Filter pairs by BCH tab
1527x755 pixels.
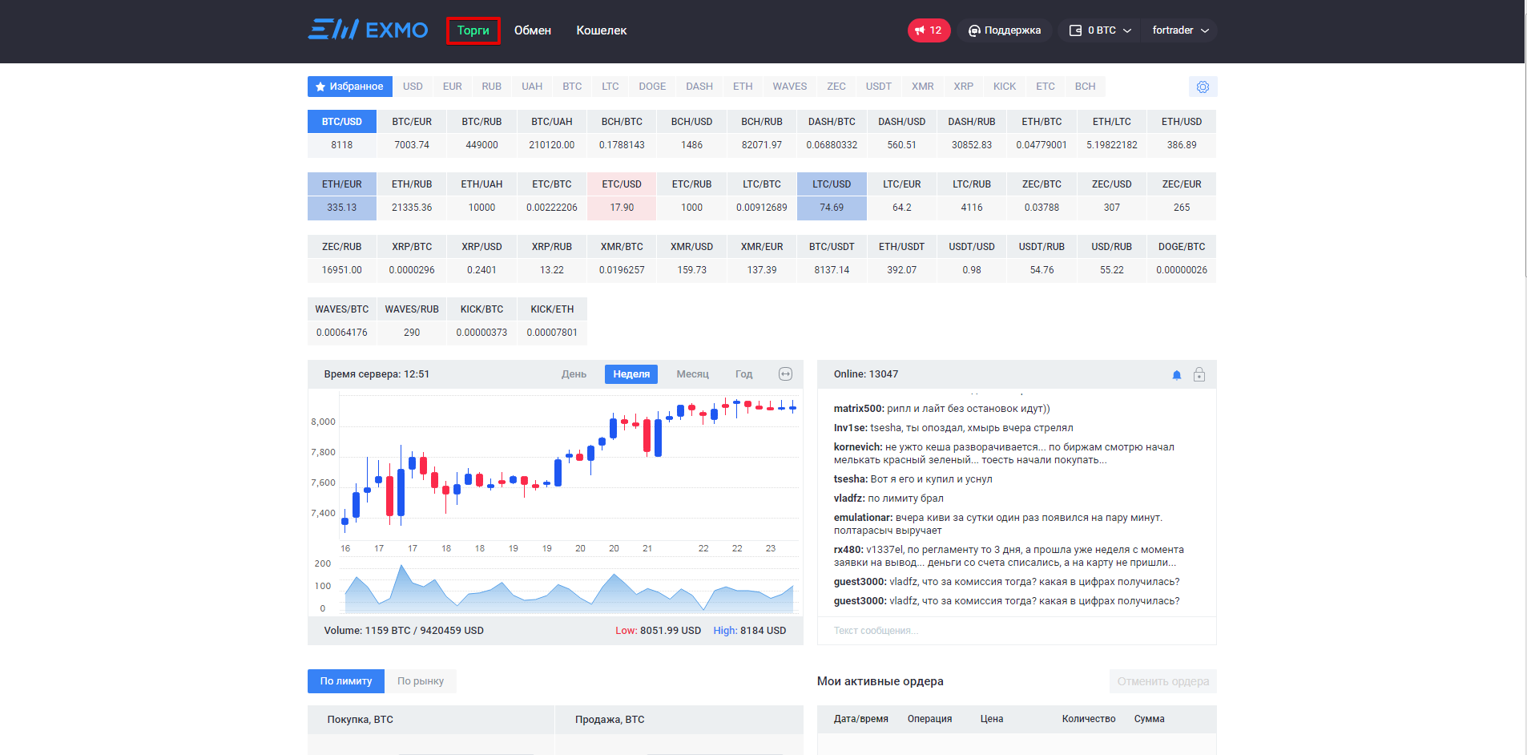click(x=1086, y=87)
